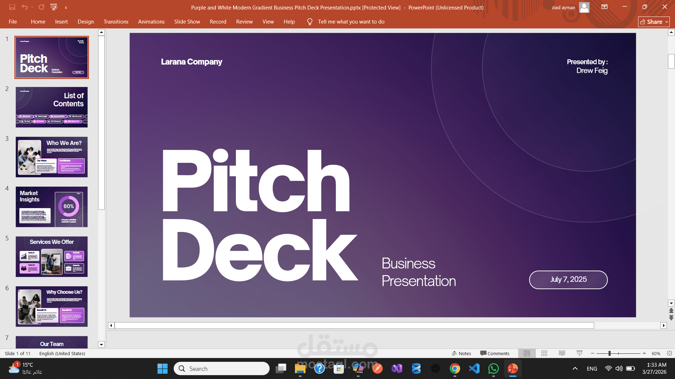Start slideshow from beginning via quick access icon
The height and width of the screenshot is (379, 675).
click(54, 7)
